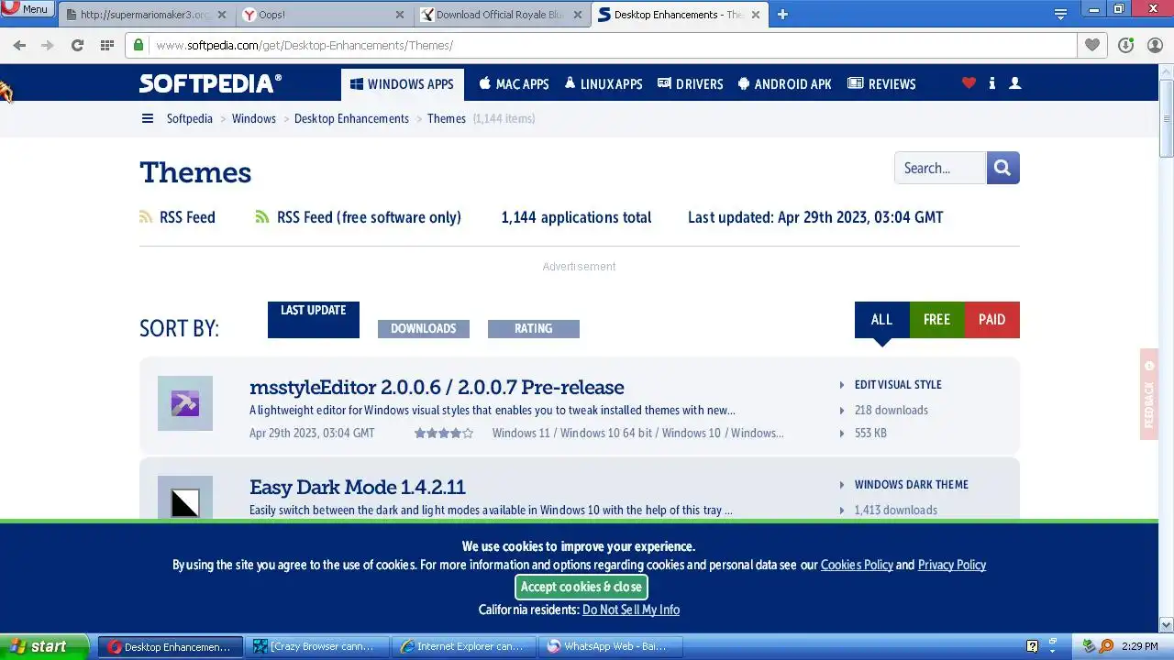Click the green RSS icon
The height and width of the screenshot is (660, 1174).
coord(262,217)
